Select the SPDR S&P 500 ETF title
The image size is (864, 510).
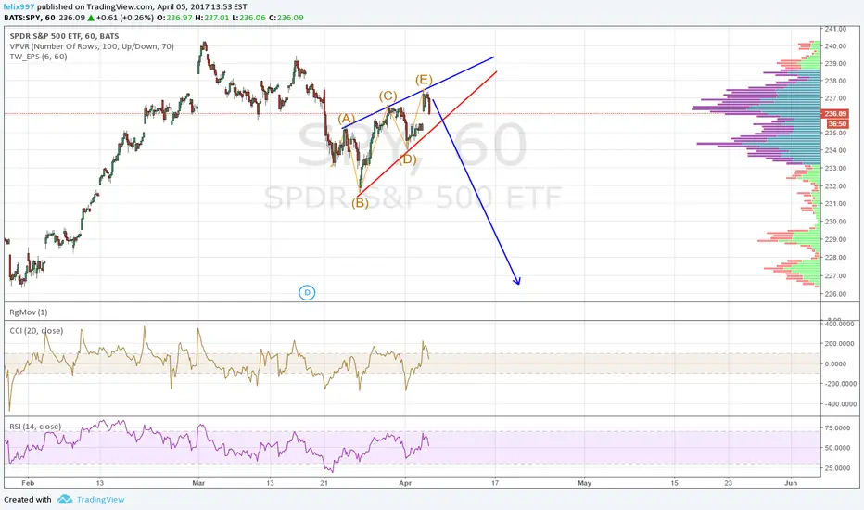click(64, 36)
